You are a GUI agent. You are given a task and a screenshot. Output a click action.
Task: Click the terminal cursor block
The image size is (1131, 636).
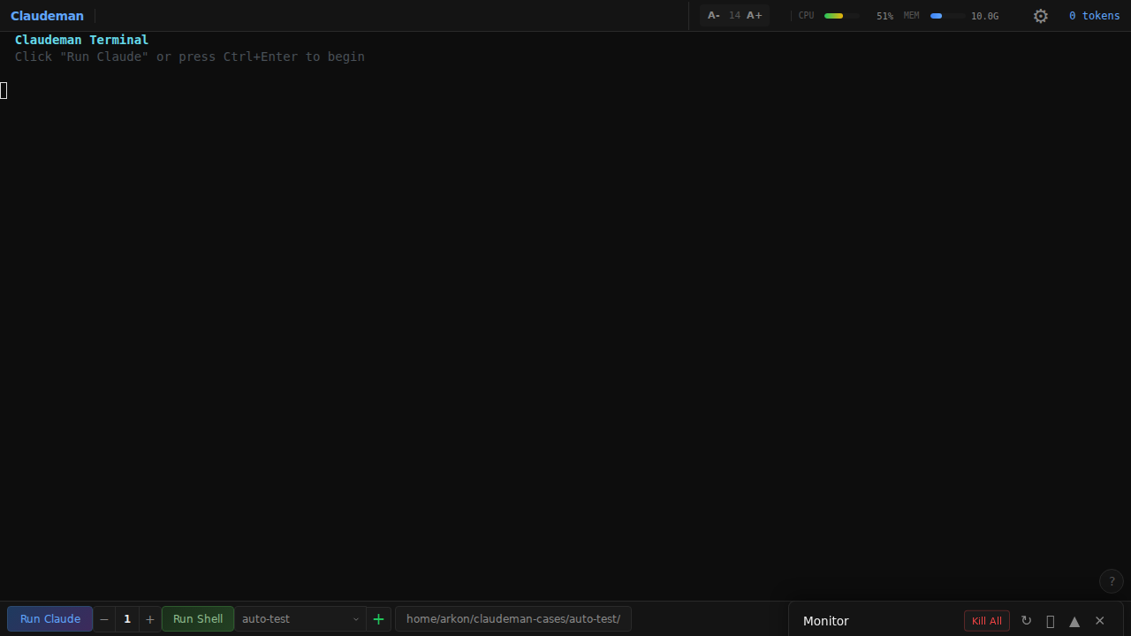4,90
